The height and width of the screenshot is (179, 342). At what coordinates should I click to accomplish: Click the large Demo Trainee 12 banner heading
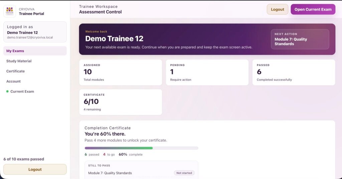[x=114, y=39]
